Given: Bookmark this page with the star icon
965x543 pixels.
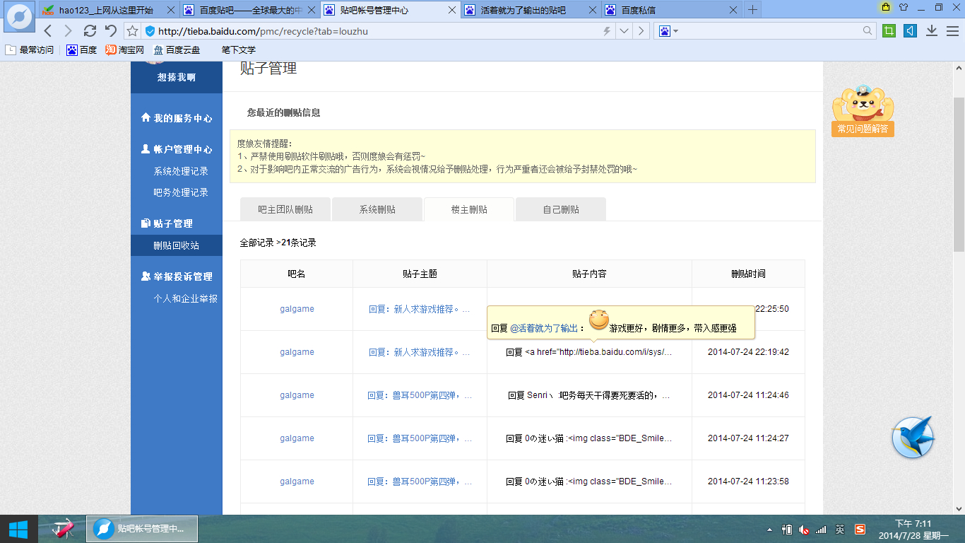Looking at the screenshot, I should coord(132,31).
